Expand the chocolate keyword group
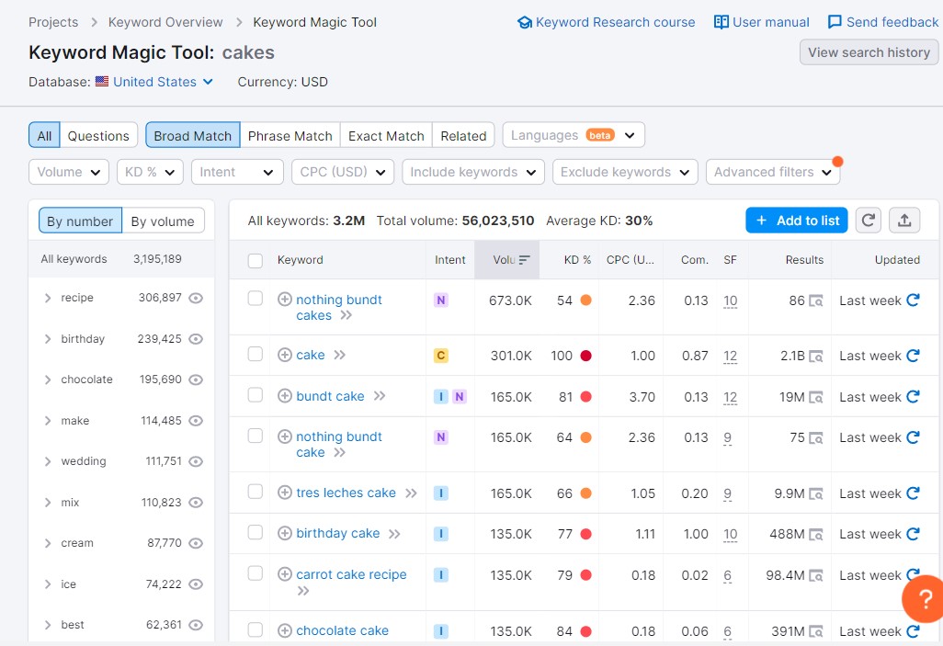 (x=48, y=380)
